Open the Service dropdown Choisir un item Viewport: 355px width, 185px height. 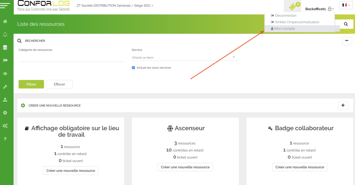click(184, 58)
